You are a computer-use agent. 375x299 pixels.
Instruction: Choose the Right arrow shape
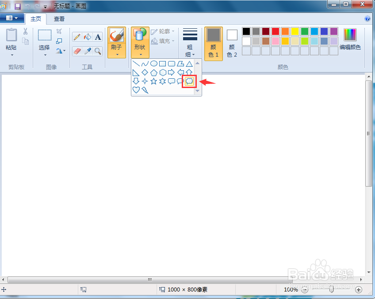[x=172, y=73]
